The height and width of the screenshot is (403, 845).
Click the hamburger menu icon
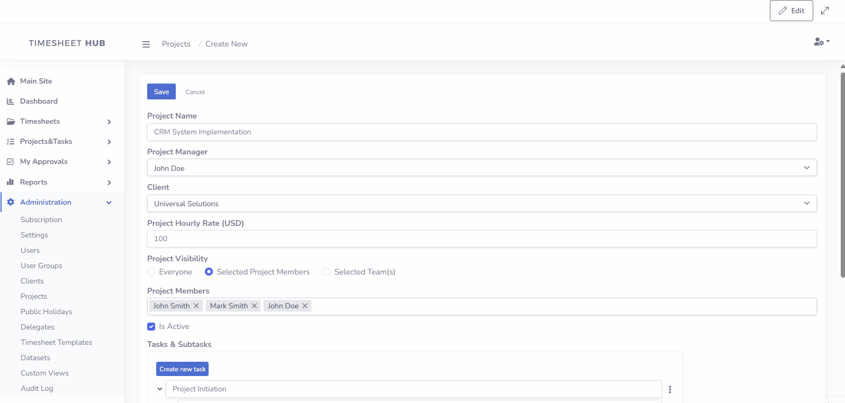click(x=146, y=44)
